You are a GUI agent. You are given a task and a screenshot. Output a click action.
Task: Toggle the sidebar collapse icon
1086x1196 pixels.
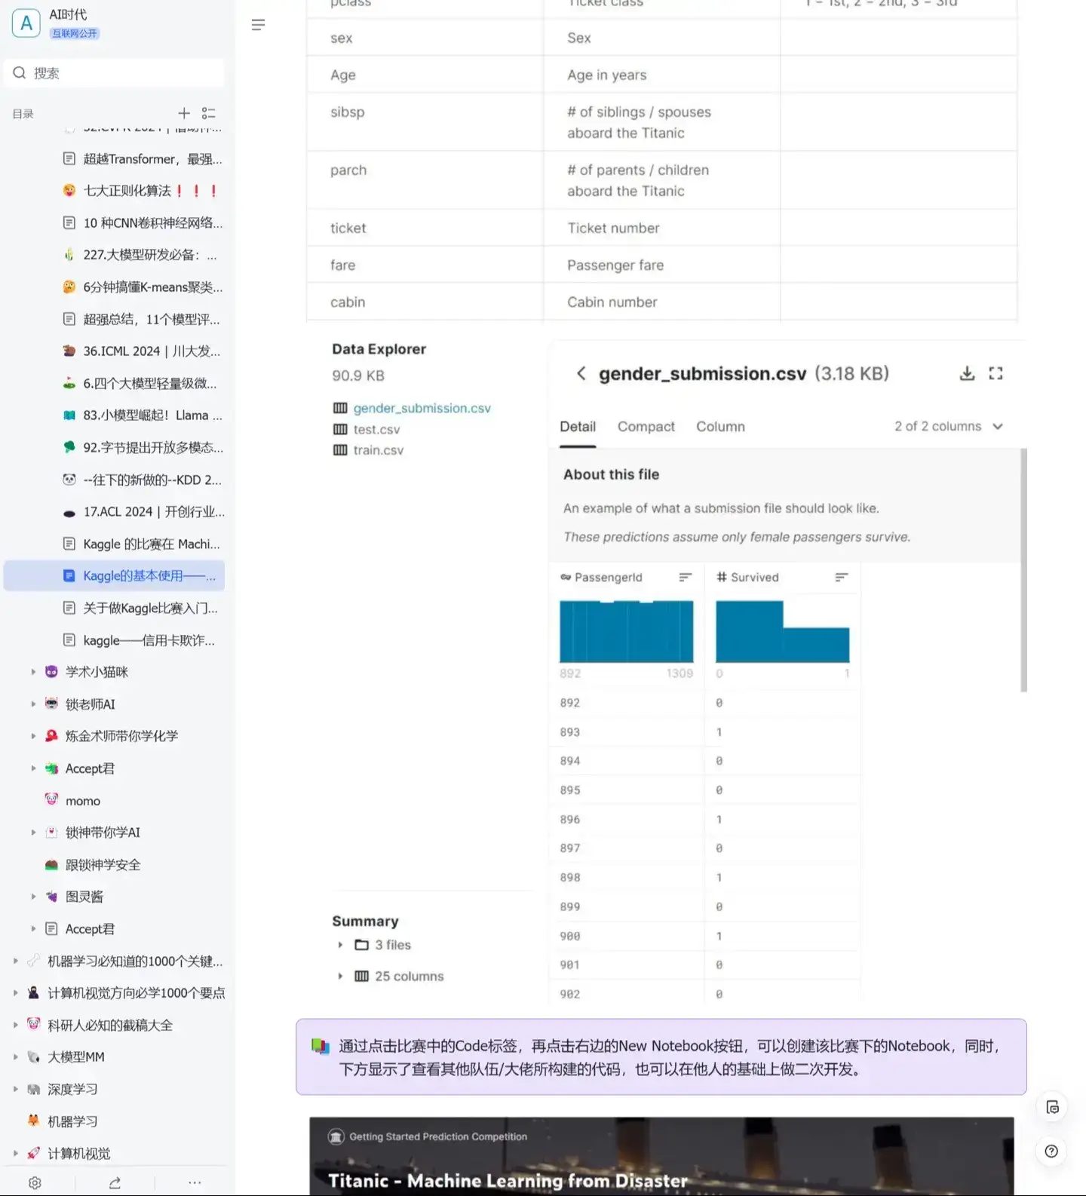tap(258, 25)
